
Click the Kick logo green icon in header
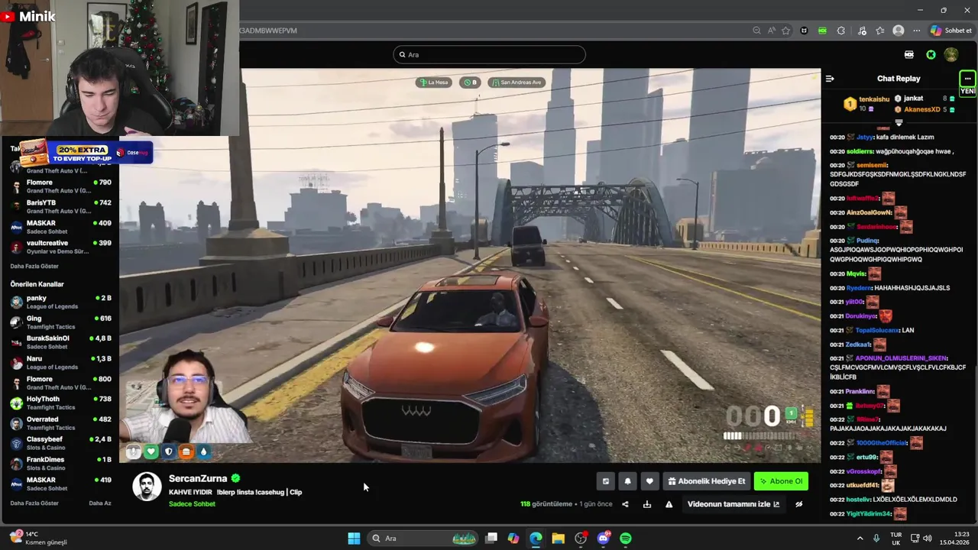coord(931,55)
